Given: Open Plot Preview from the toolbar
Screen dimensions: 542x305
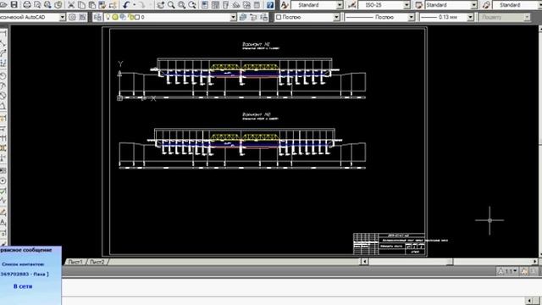Looking at the screenshot, I should tap(37, 5).
